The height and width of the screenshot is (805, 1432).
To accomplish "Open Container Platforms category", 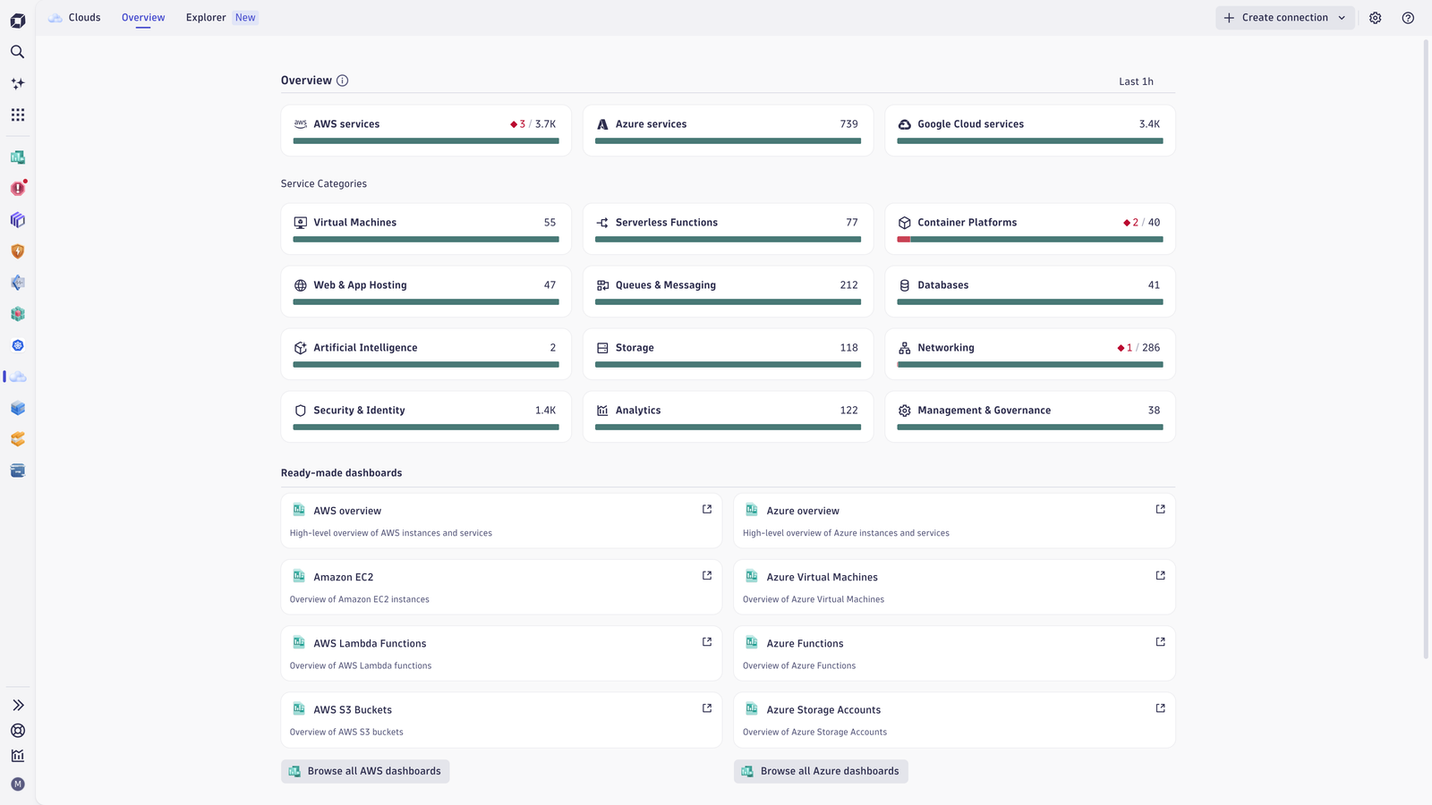I will click(x=1030, y=229).
